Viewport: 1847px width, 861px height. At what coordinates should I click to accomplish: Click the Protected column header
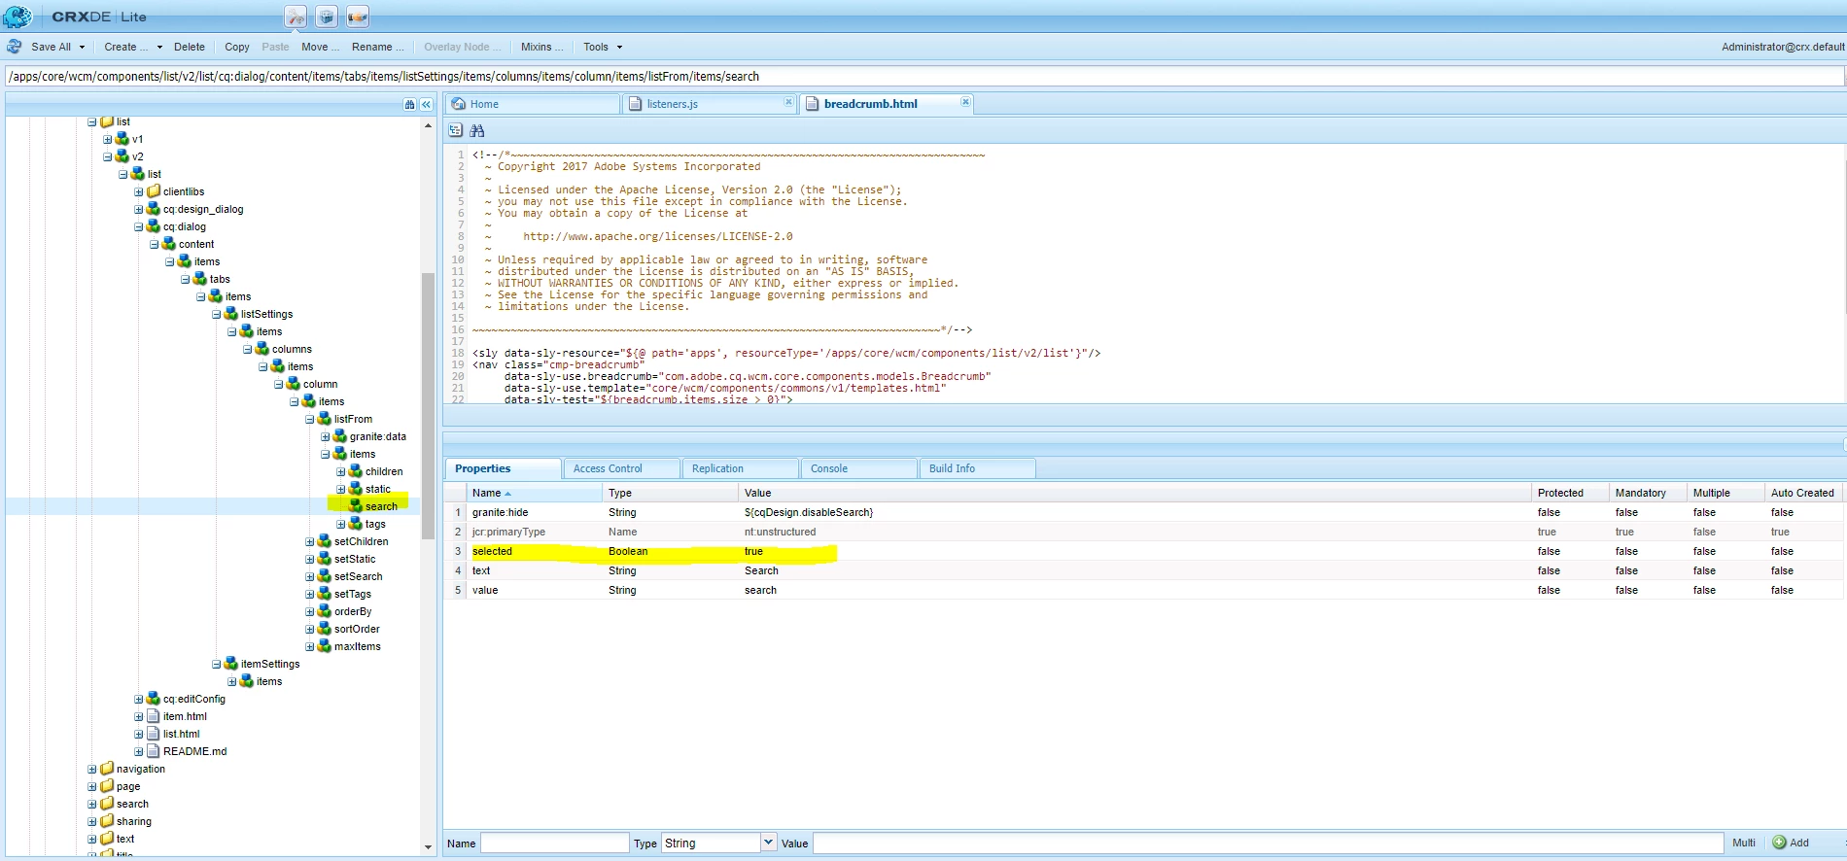[1570, 493]
